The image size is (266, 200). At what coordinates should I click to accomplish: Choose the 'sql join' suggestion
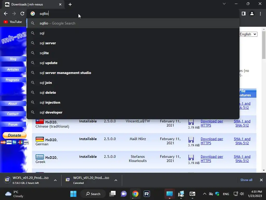click(x=133, y=83)
